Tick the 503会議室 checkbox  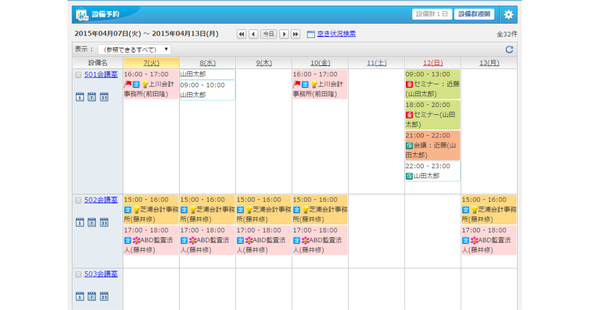pyautogui.click(x=78, y=275)
